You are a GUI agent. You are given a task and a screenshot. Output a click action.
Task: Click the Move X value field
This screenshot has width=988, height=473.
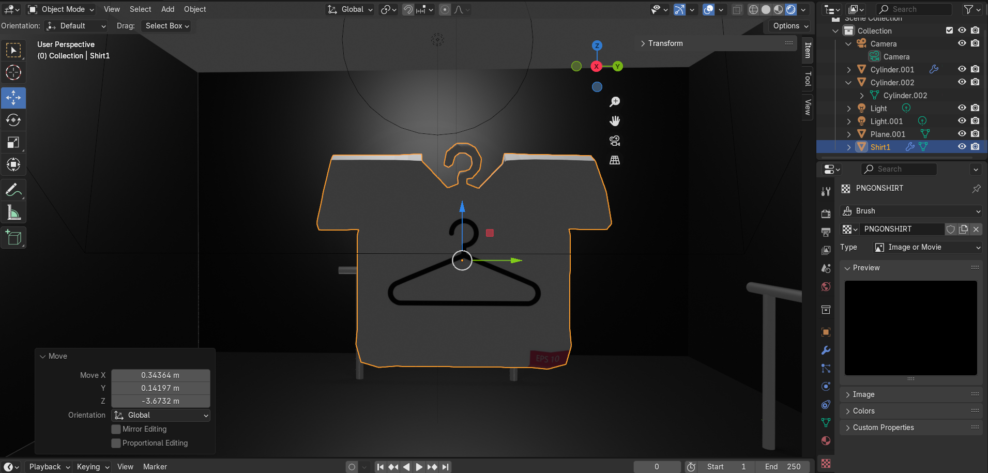coord(160,375)
